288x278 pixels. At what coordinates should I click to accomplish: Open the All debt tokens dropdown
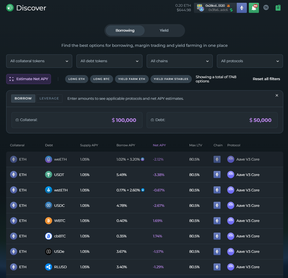(109, 61)
